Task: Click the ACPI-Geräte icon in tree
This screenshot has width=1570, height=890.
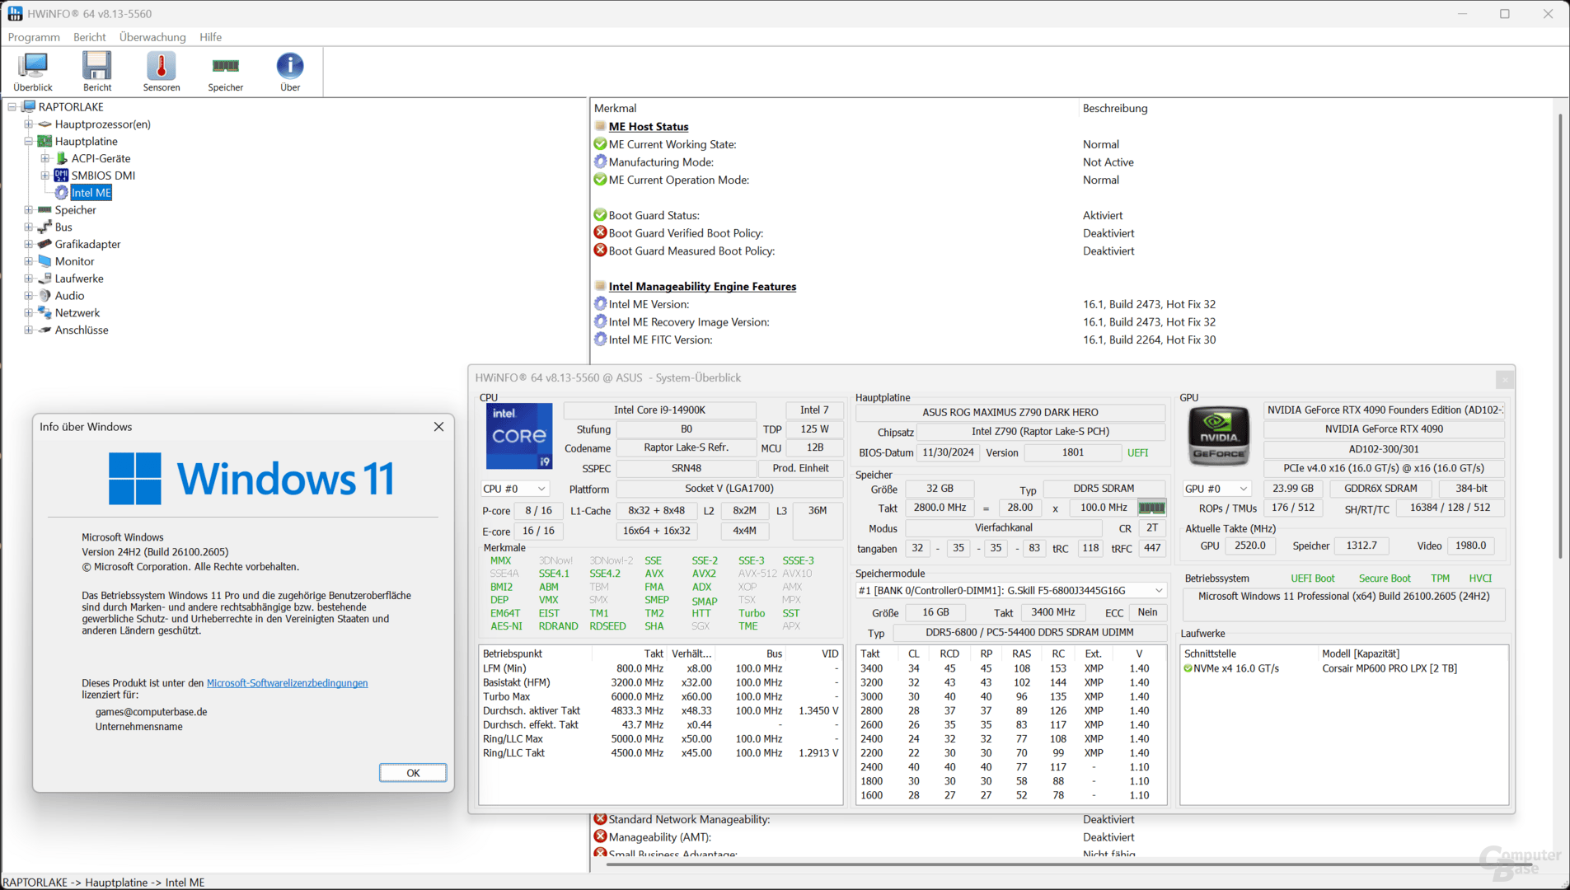Action: (61, 158)
